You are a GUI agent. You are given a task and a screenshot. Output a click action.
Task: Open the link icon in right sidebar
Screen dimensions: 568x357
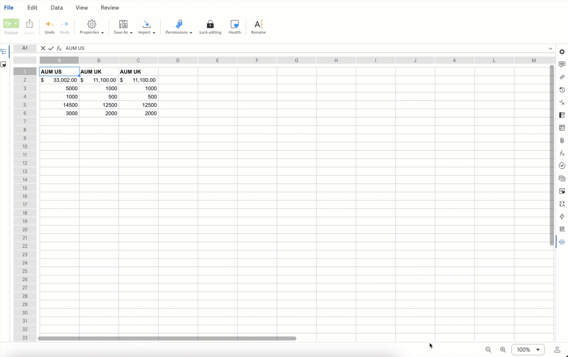point(562,77)
